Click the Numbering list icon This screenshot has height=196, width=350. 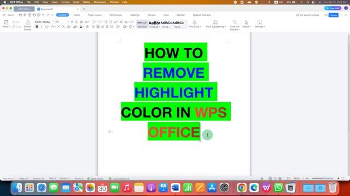click(101, 22)
